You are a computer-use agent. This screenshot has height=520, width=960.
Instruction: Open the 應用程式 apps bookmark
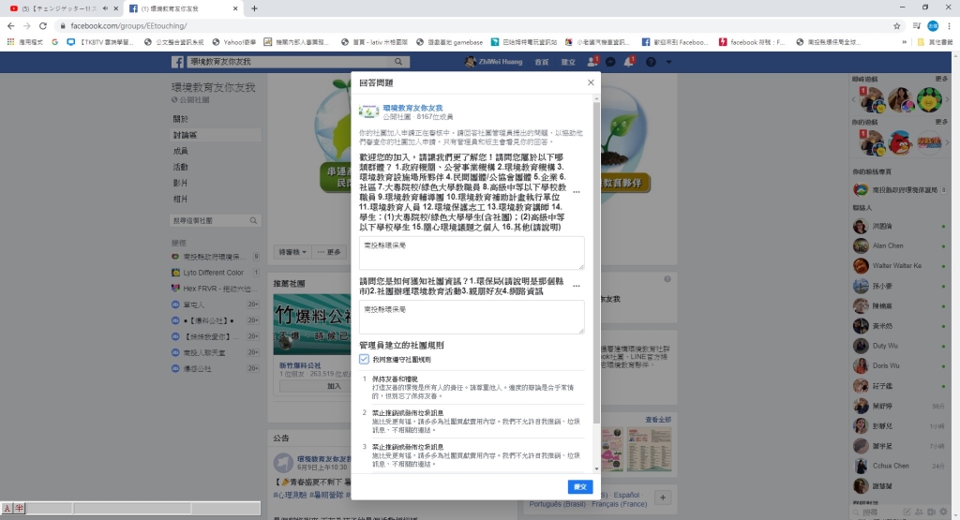click(24, 42)
